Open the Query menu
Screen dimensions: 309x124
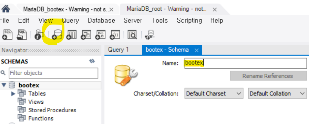pos(70,21)
